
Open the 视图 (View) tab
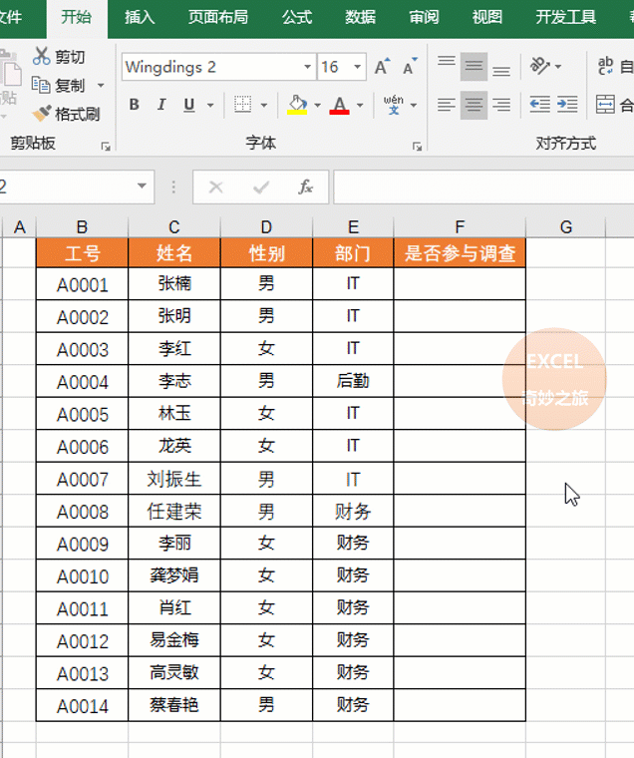[x=487, y=17]
